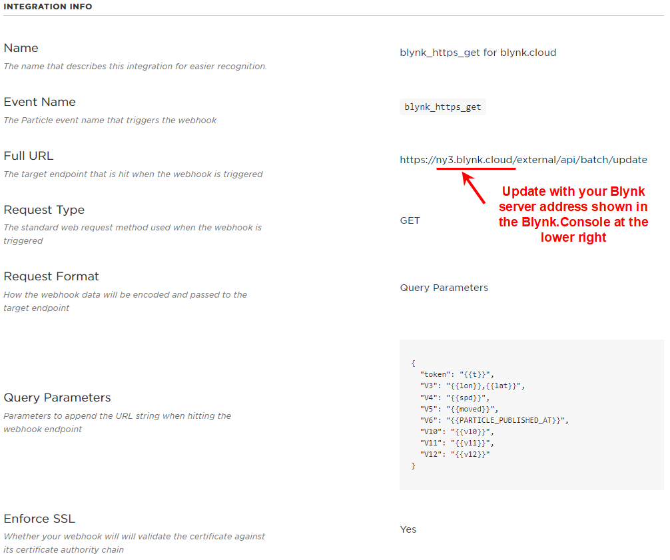Click the "V5": "{{moved}}" line
The height and width of the screenshot is (560, 670).
(459, 409)
